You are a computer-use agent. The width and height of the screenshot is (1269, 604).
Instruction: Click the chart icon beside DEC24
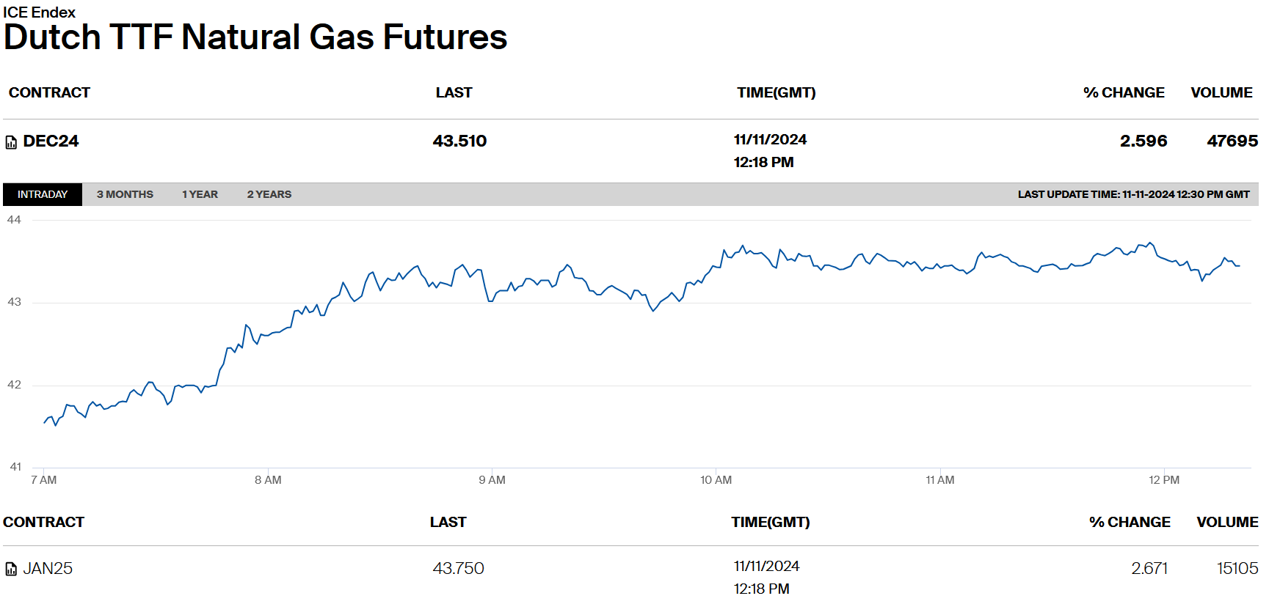pyautogui.click(x=11, y=142)
